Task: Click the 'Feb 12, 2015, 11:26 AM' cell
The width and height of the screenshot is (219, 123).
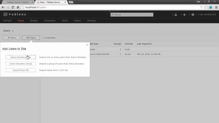Action: point(149,54)
